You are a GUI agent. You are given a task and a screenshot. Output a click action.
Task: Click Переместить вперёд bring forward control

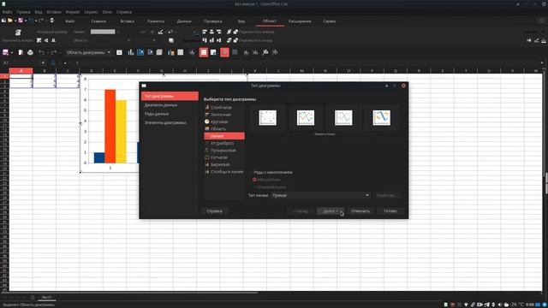tap(253, 32)
